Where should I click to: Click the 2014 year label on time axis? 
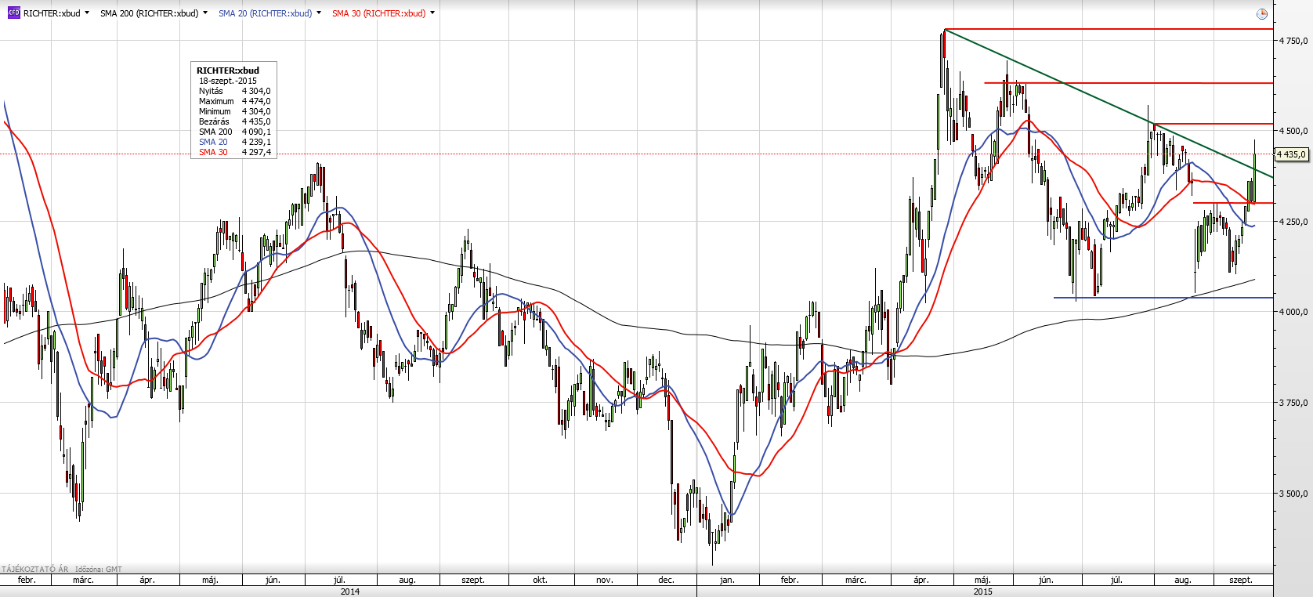tap(349, 592)
